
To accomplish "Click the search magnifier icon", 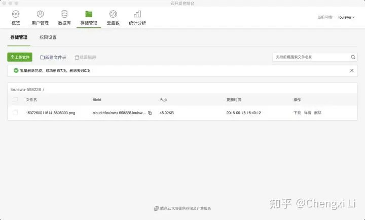I will pos(353,57).
